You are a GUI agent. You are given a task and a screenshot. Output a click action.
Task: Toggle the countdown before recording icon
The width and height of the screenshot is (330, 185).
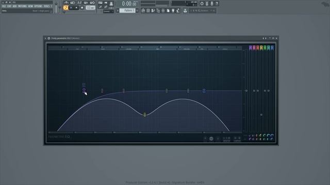pyautogui.click(x=79, y=3)
